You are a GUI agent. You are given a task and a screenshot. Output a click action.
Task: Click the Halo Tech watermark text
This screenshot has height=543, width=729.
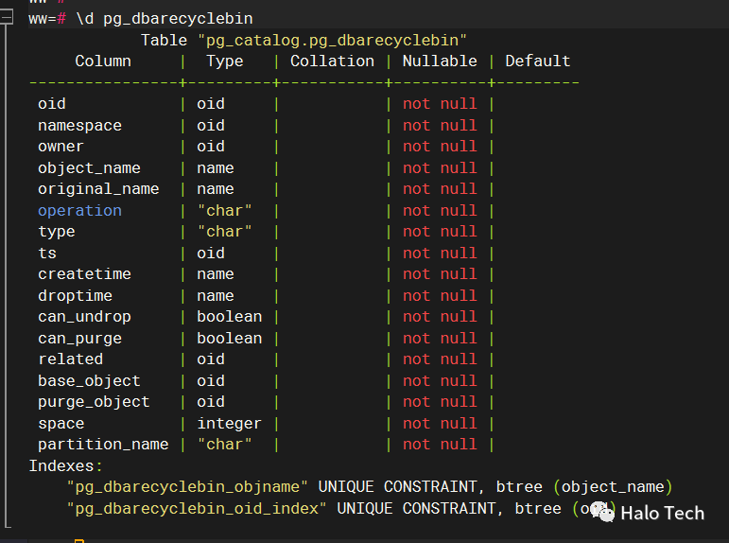click(x=662, y=514)
